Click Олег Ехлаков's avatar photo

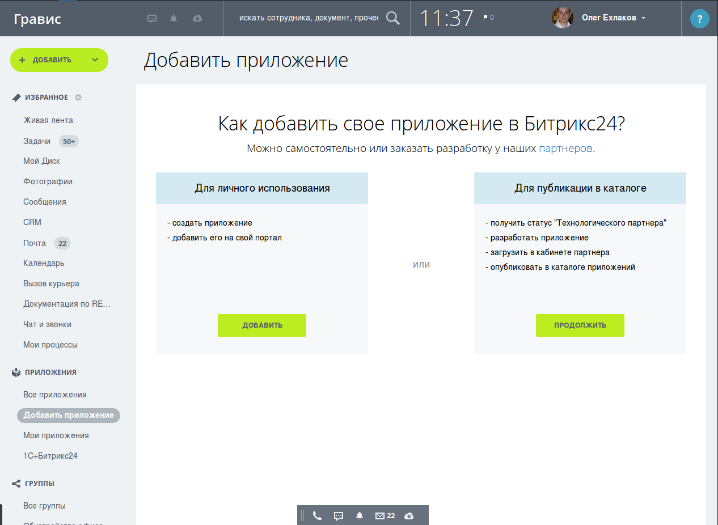pos(563,18)
